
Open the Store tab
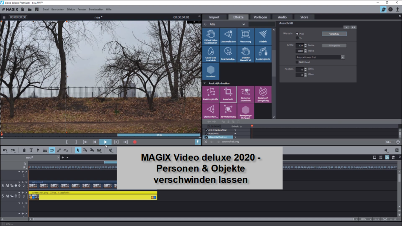click(x=304, y=17)
